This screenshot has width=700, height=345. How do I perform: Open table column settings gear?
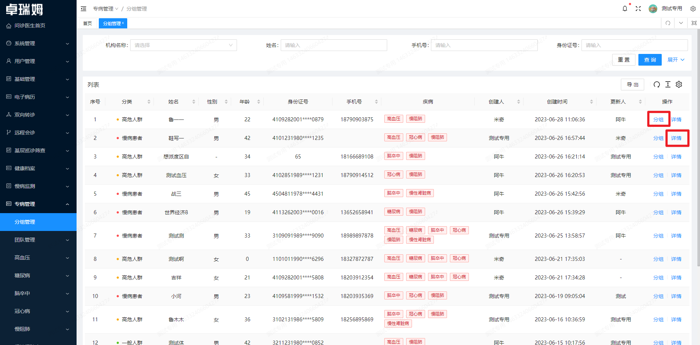tap(678, 85)
